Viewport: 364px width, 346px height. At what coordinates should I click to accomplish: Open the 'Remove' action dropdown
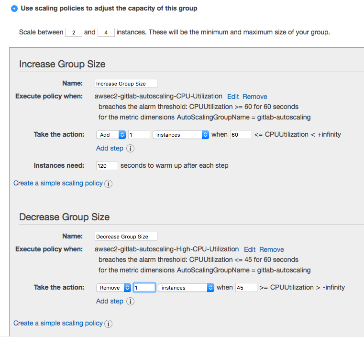tap(113, 288)
